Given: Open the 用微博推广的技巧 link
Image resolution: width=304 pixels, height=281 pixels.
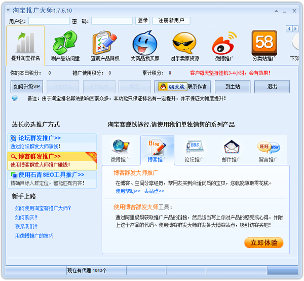Looking at the screenshot, I should click(x=34, y=236).
